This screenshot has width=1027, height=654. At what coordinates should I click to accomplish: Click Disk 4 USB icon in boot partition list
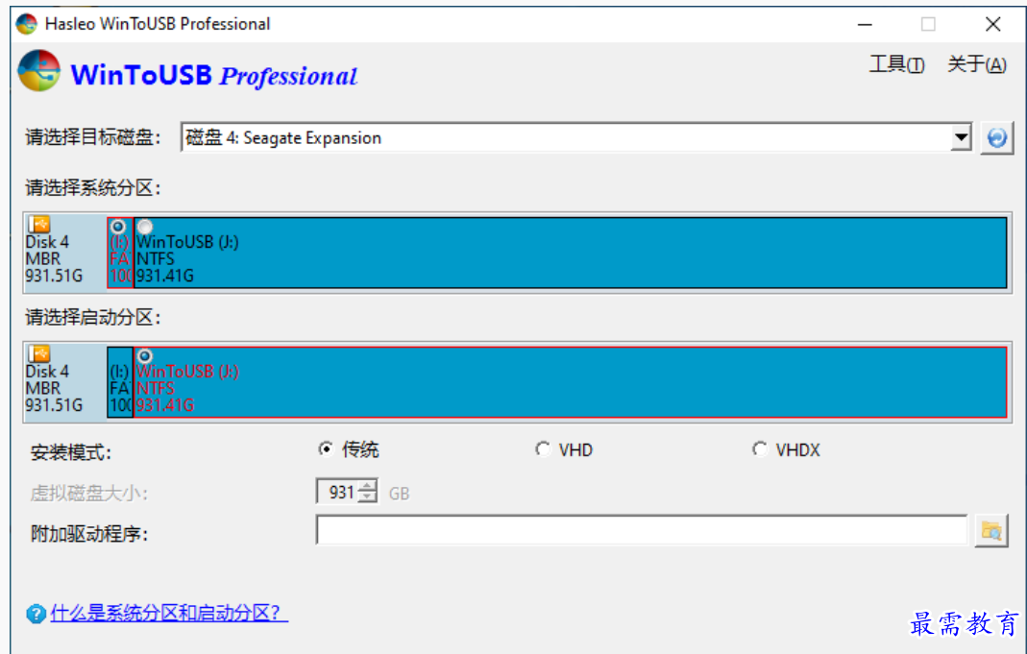click(39, 354)
